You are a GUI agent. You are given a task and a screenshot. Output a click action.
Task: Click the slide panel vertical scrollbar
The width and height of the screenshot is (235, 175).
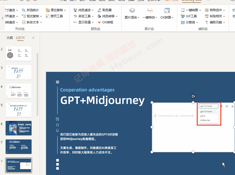tap(37, 84)
